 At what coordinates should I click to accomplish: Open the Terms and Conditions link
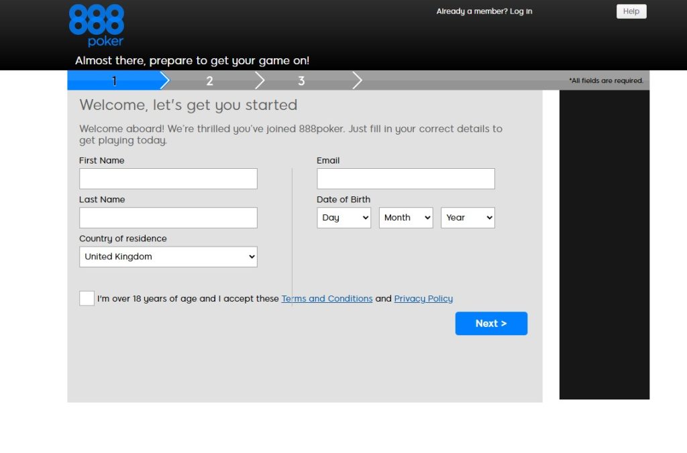click(x=327, y=298)
